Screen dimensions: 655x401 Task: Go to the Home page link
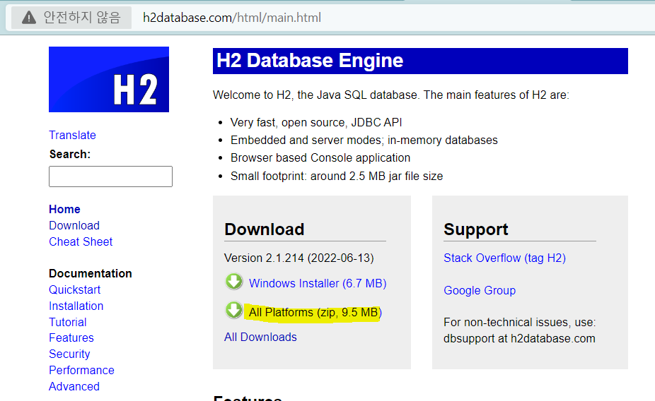tap(64, 209)
